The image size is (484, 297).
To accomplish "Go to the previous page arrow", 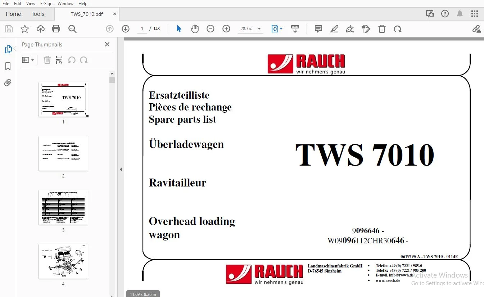I will click(110, 29).
